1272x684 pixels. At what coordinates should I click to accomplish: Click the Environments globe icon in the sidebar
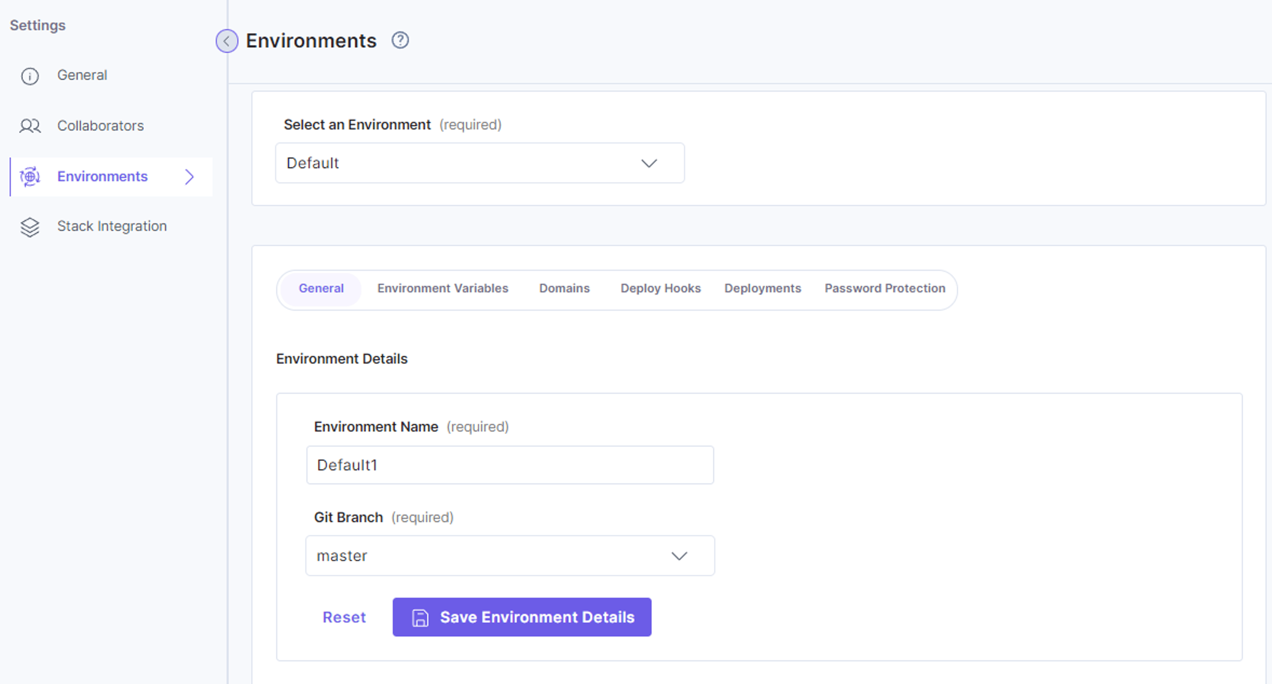(x=29, y=177)
